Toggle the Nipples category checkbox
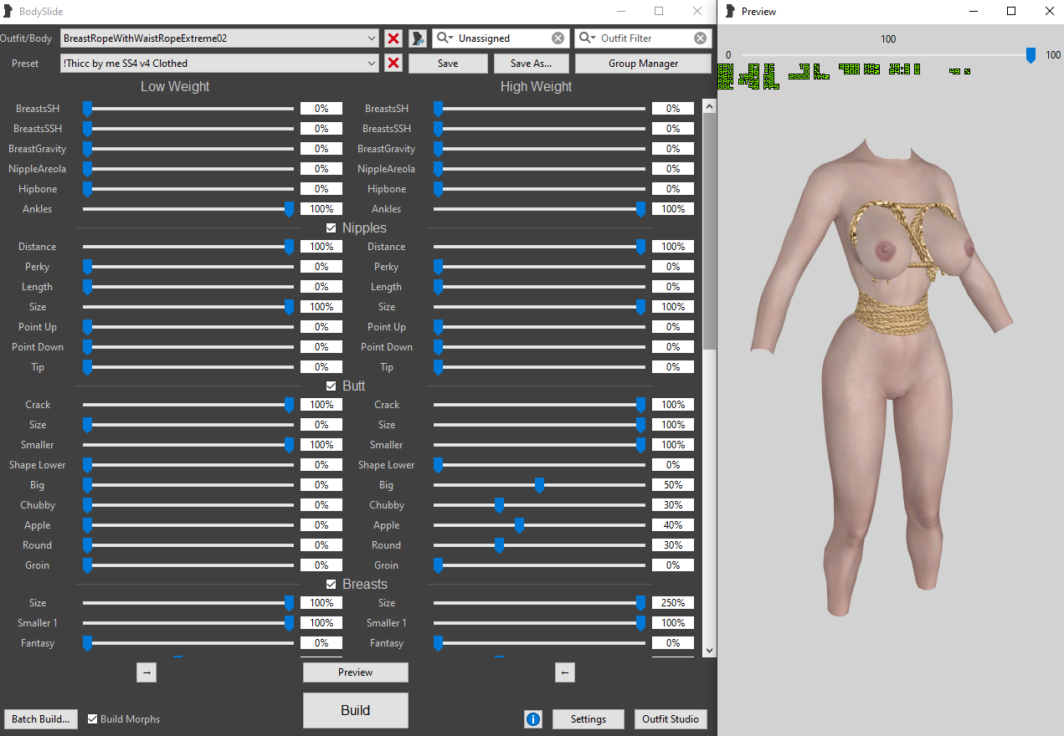Screen dimensions: 1064x736 click(332, 228)
